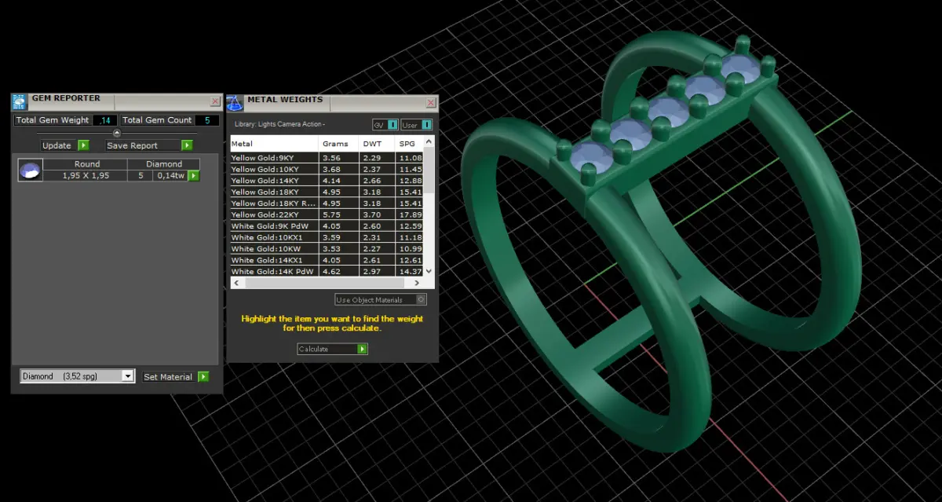Select the Yellow Gold:10KY row
The image size is (942, 502).
pos(327,169)
